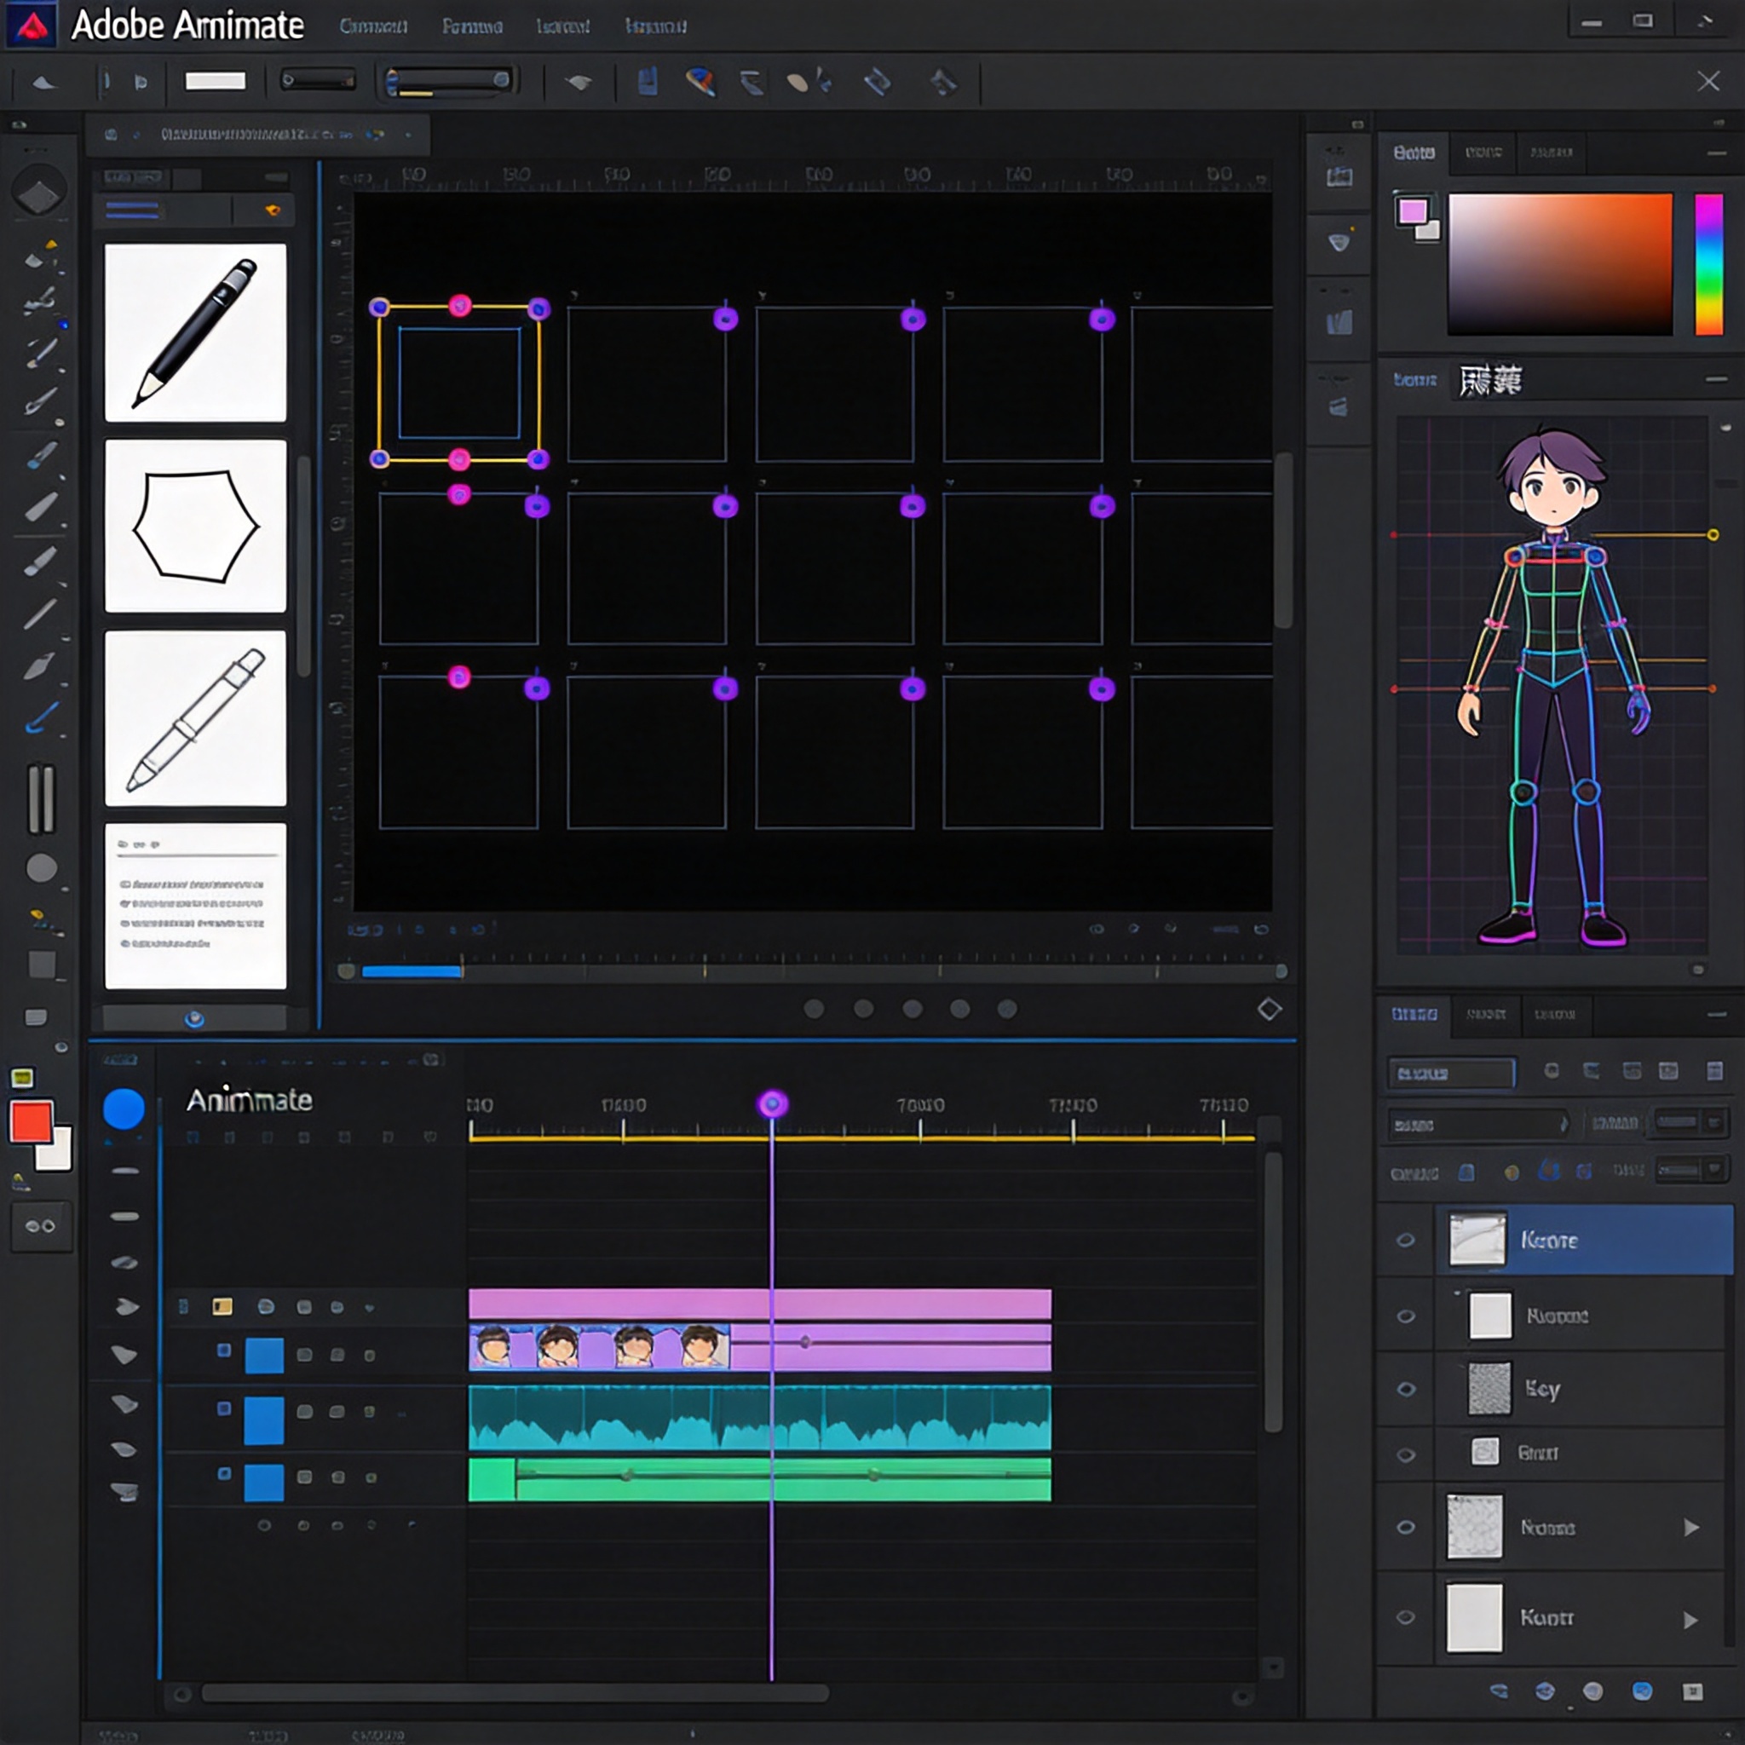Click the gray circle icon at layers panel bottom
Screen dimensions: 1745x1745
point(1593,1690)
